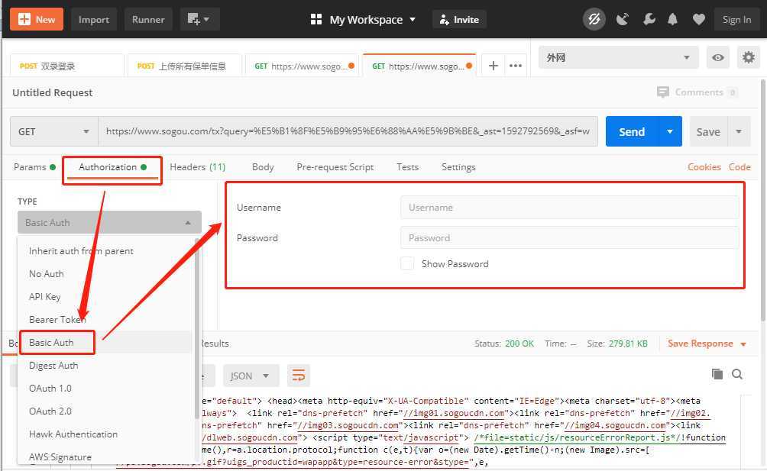The height and width of the screenshot is (471, 767).
Task: Go to the Pre-request Script tab
Action: (x=335, y=167)
